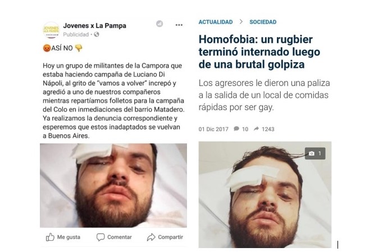Click the Me gusta button label
Viewport: 374px width, 252px height.
click(69, 237)
